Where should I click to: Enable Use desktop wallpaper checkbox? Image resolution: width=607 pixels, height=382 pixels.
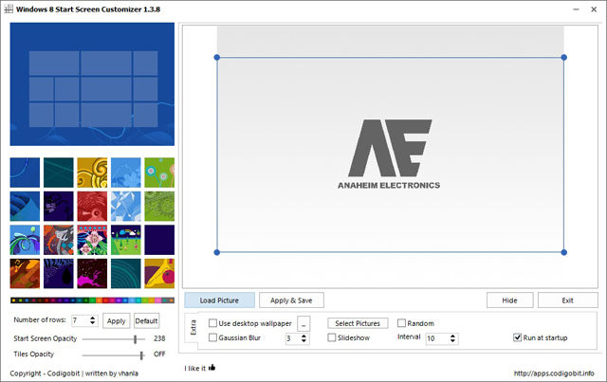point(212,323)
